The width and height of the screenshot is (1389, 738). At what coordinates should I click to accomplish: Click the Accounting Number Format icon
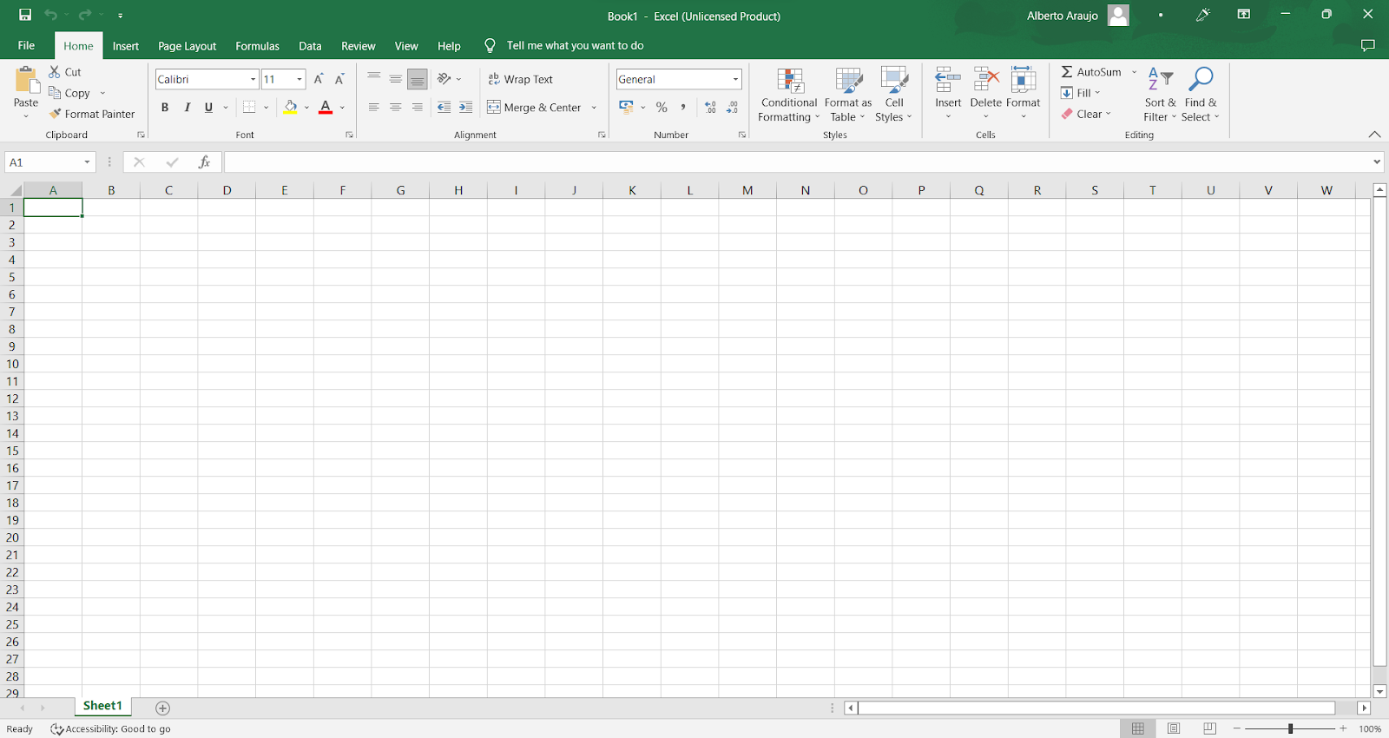pos(626,108)
